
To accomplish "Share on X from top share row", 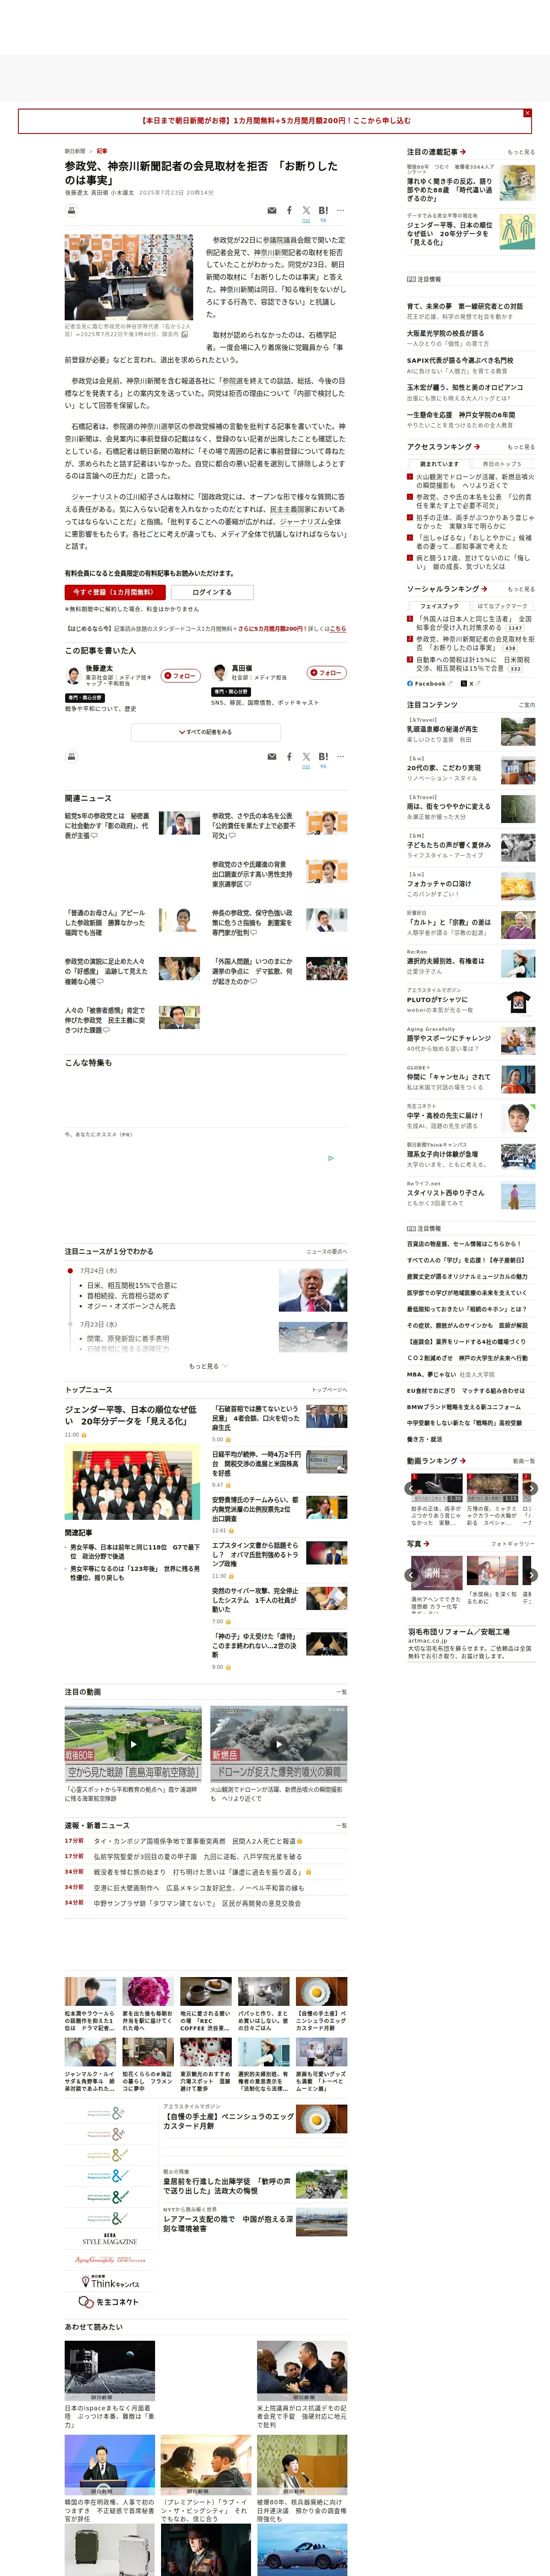I will [306, 210].
